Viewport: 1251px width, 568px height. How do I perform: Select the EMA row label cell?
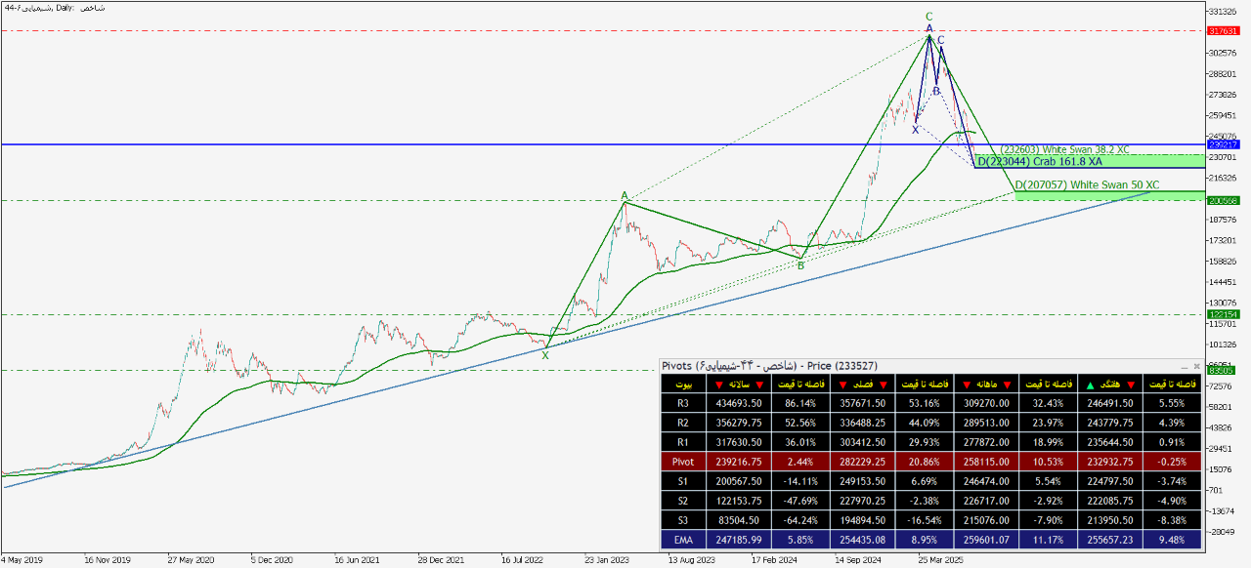tap(682, 538)
